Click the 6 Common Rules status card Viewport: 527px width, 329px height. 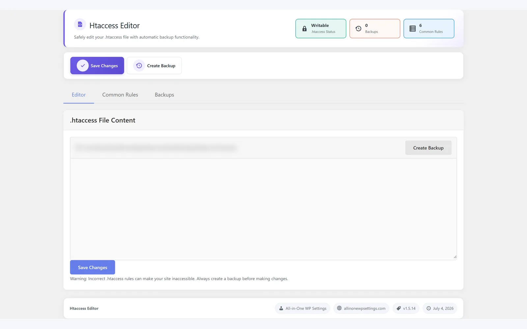(429, 29)
